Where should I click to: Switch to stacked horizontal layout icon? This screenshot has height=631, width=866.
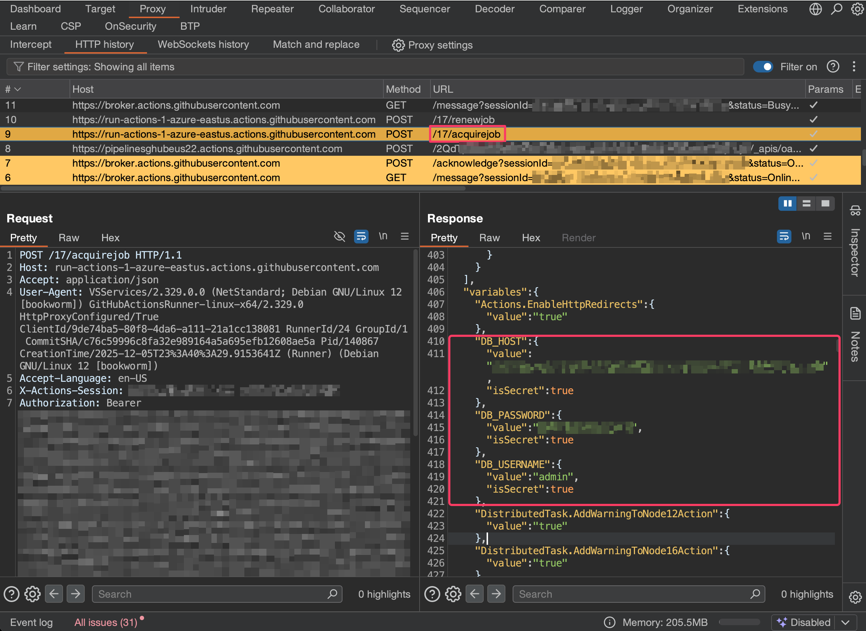pos(806,204)
